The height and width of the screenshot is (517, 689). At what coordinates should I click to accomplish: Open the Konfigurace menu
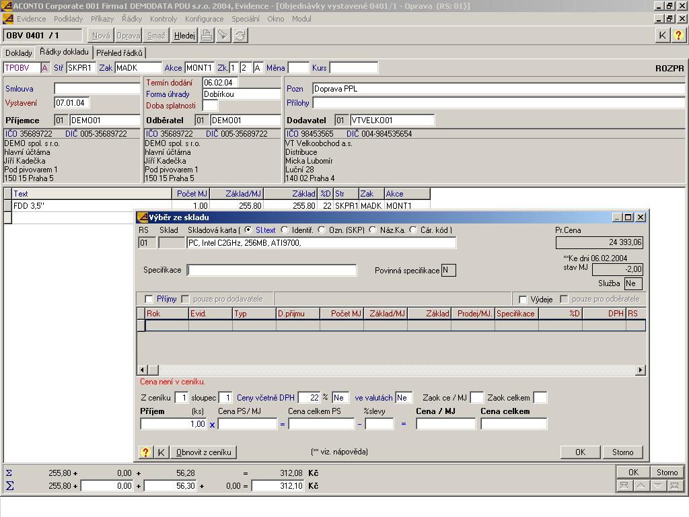tap(204, 19)
